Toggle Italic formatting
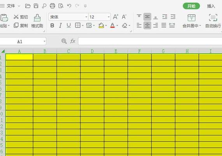Image resolution: width=222 pixels, height=156 pixels. click(x=60, y=25)
